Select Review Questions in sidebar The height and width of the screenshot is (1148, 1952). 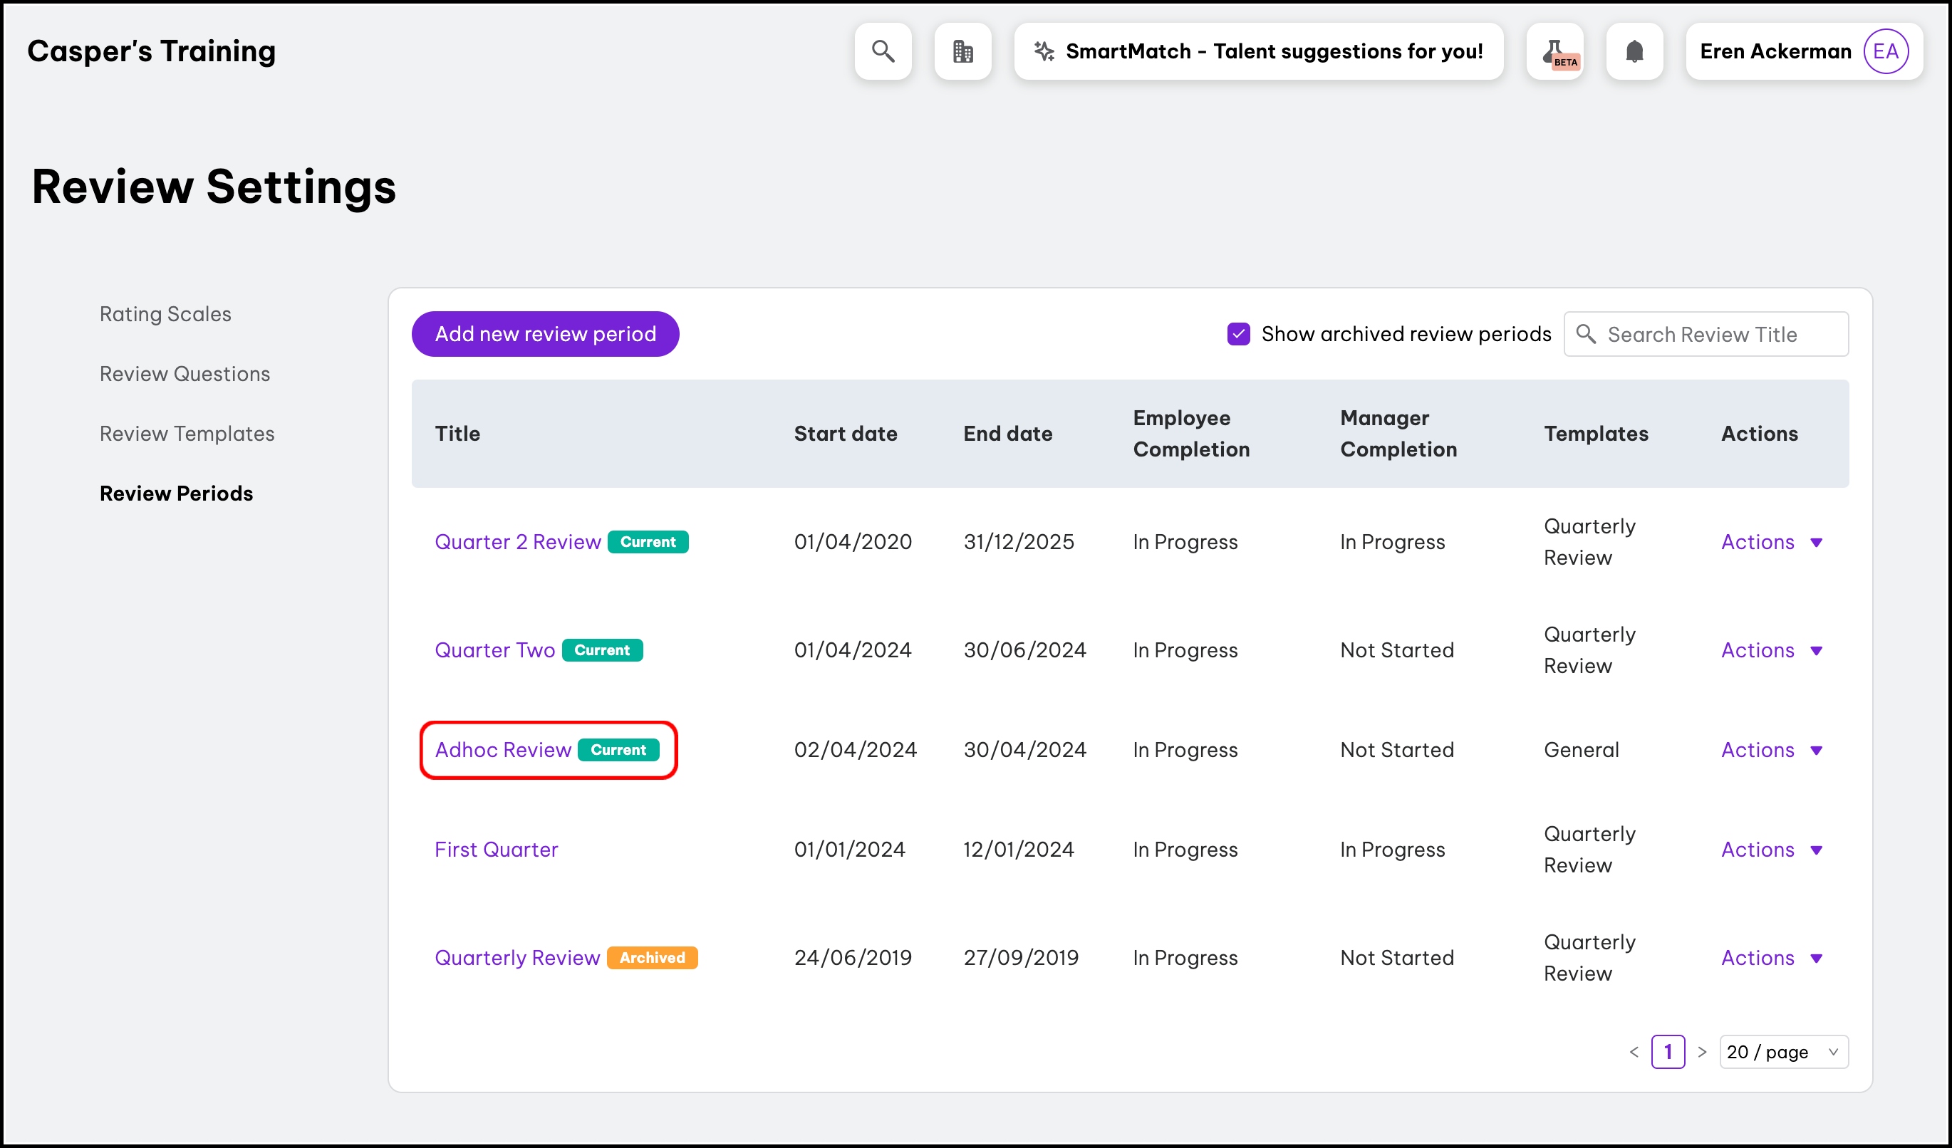185,374
